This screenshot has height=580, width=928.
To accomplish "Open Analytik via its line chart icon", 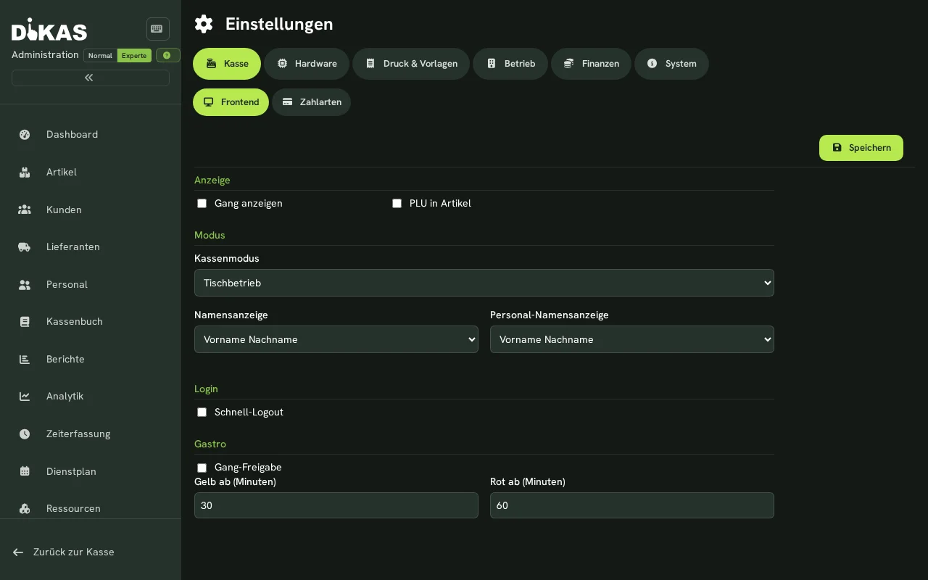I will [25, 396].
